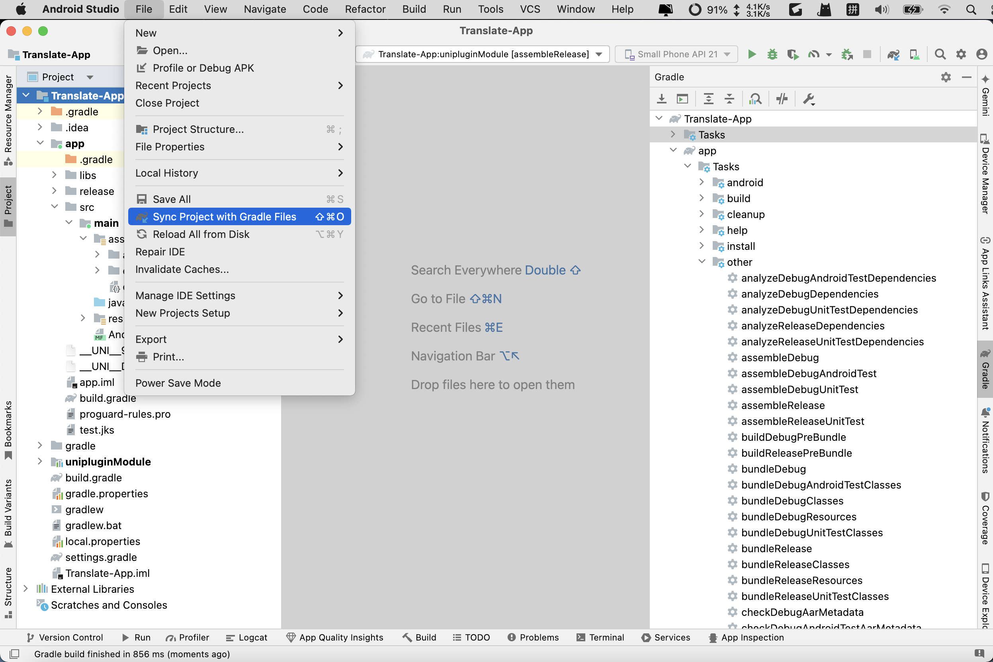Toggle the Build Variants side panel
Screen dimensions: 993x662
[8, 513]
